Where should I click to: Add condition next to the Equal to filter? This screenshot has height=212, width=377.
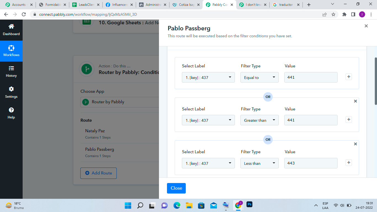point(349,77)
